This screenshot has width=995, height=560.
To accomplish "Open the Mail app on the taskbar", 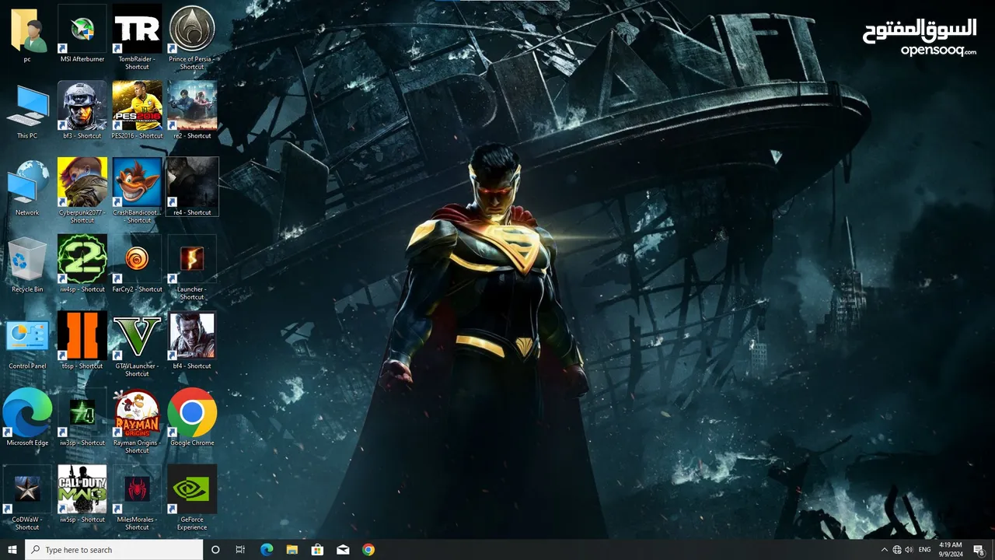I will click(x=343, y=550).
